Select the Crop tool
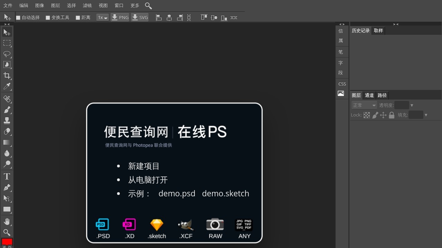This screenshot has height=248, width=442. 7,76
